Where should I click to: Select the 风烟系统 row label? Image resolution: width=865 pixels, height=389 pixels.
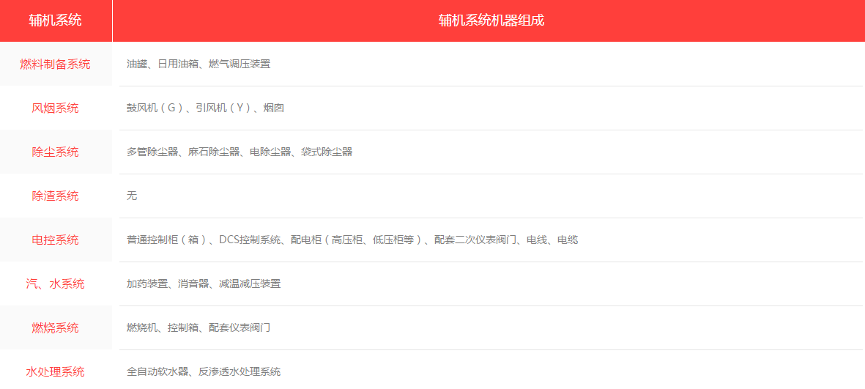[x=56, y=108]
